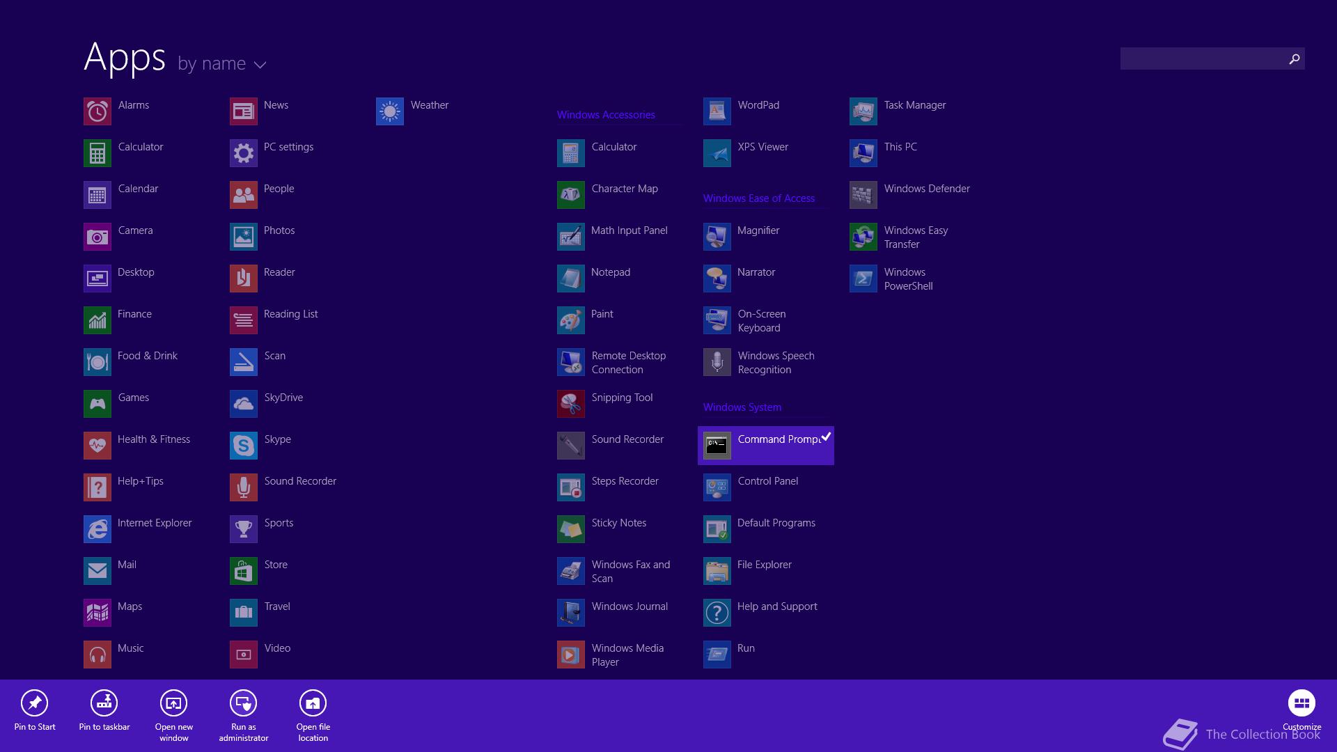
Task: Open File Explorer icon
Action: click(717, 571)
